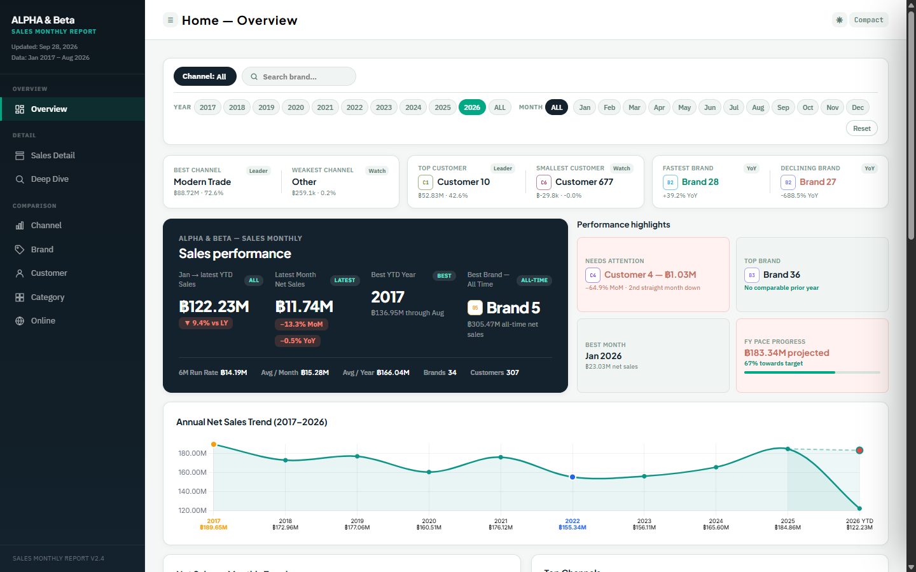Click the -13.3% MoM badge
Viewport: 916px width, 572px height.
coord(302,324)
